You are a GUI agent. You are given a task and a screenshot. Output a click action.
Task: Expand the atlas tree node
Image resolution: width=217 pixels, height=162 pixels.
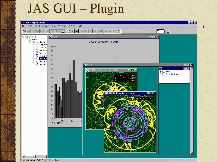click(161, 72)
